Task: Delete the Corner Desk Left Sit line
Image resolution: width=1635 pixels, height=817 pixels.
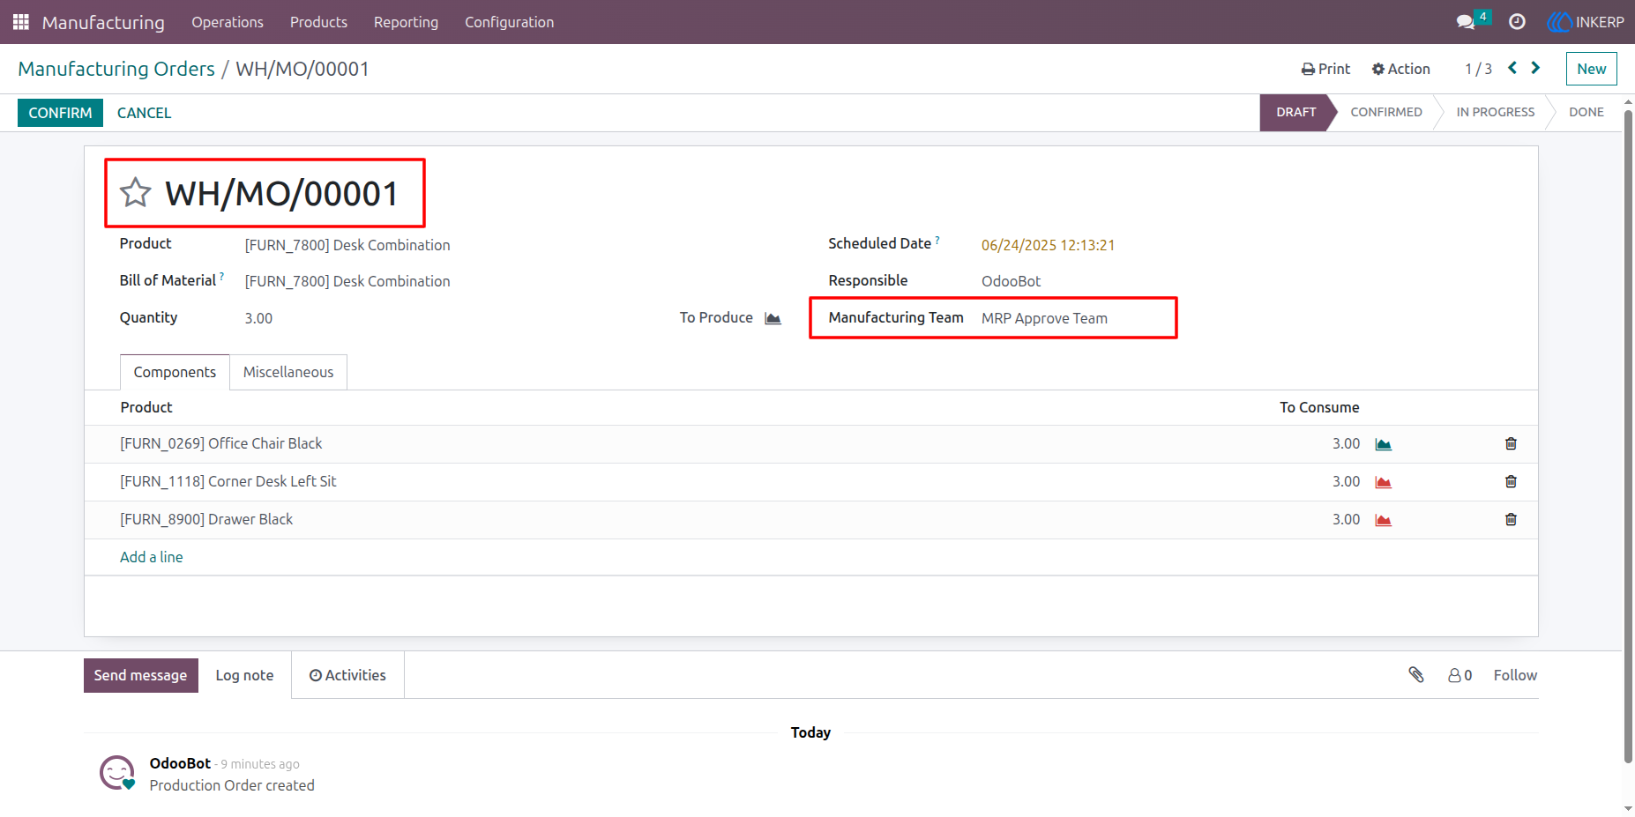Action: point(1511,481)
